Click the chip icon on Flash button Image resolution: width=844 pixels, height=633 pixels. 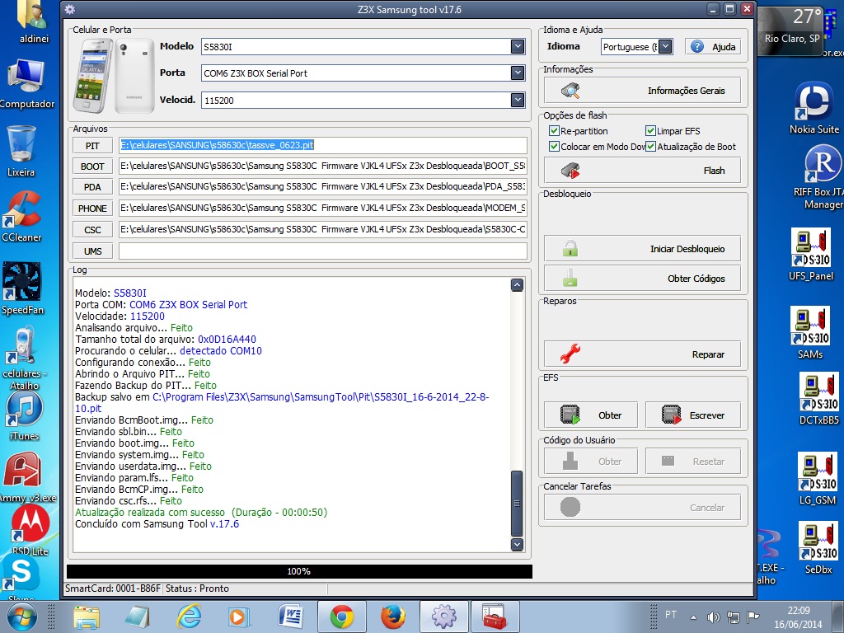[570, 171]
